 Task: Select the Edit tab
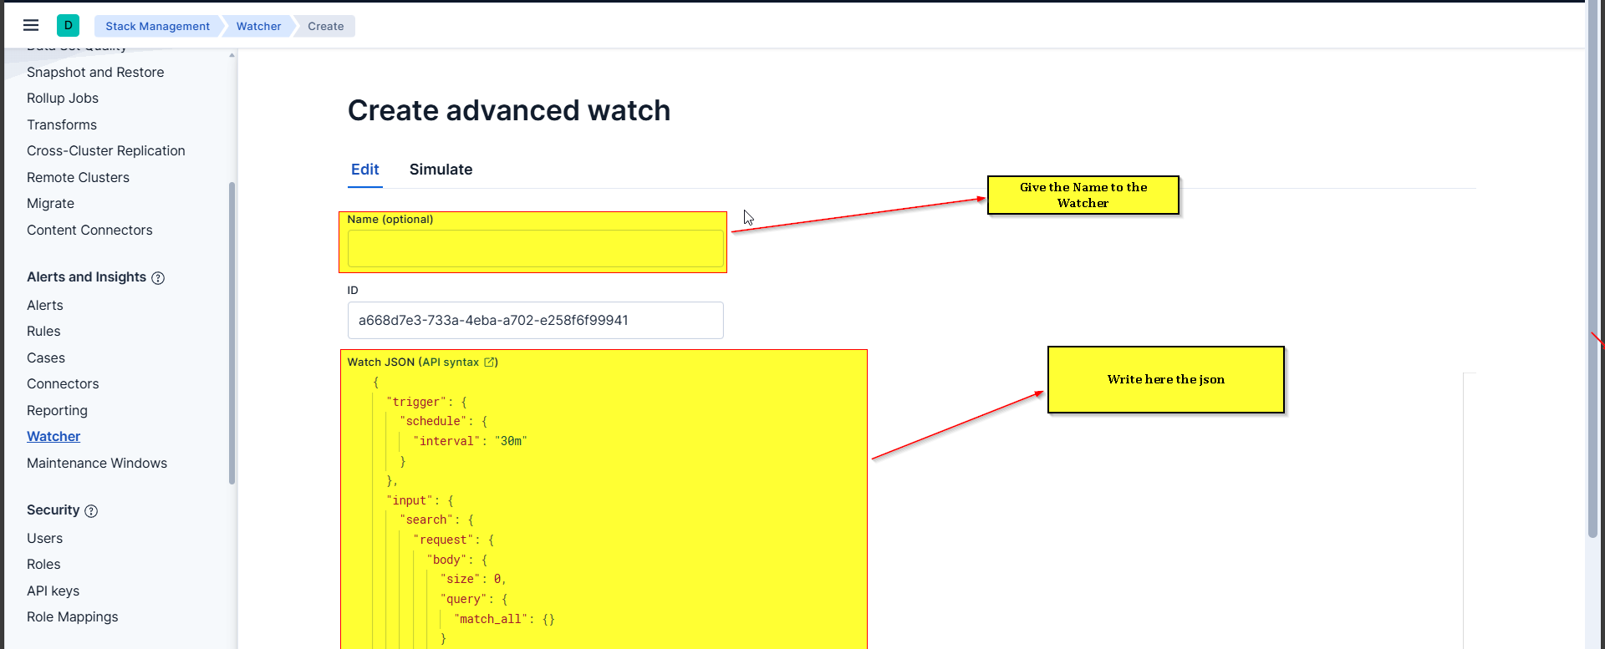(x=364, y=170)
